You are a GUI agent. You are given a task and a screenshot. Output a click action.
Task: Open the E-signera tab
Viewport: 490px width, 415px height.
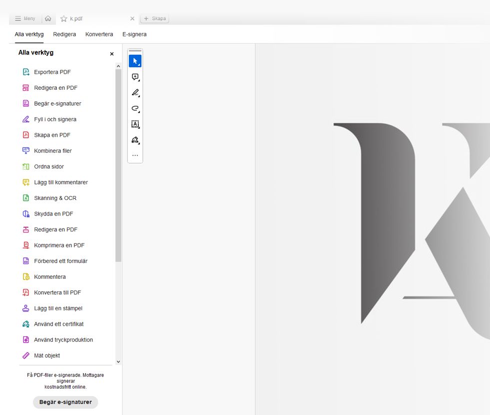click(x=134, y=34)
